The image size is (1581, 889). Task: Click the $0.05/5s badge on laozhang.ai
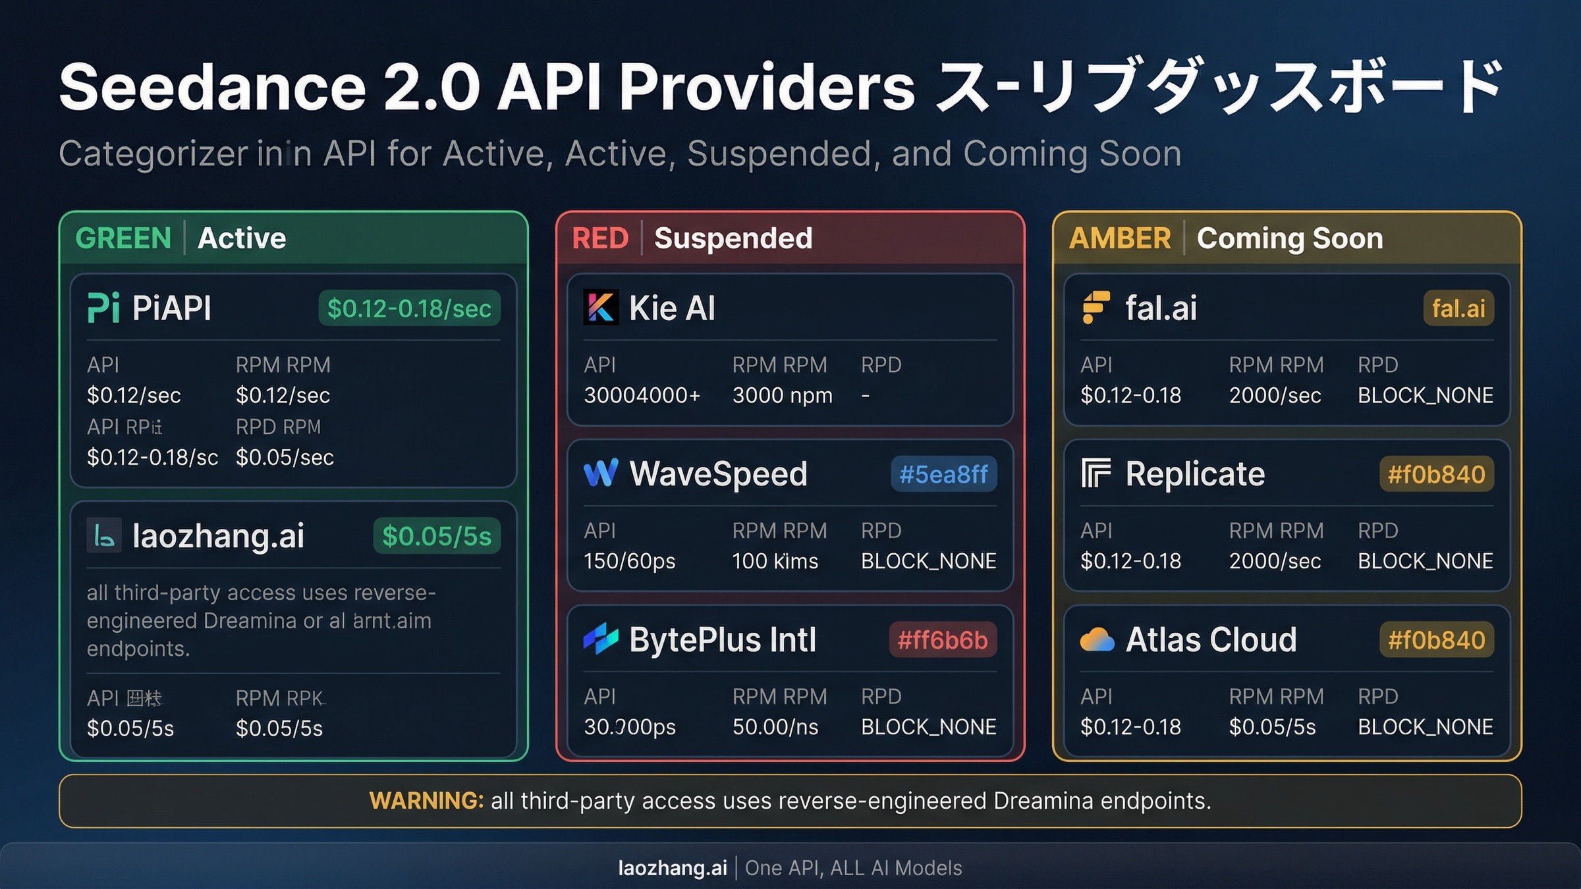click(435, 537)
